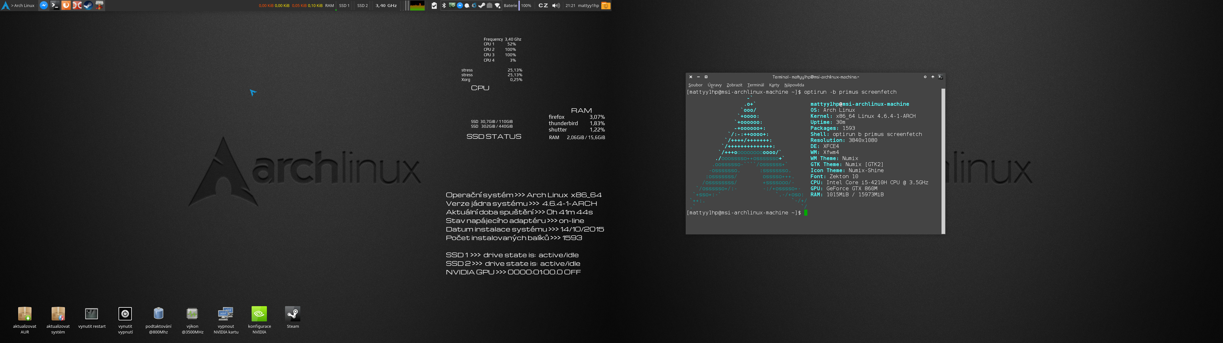Click the stick circle button in terminal titlebar

[925, 77]
